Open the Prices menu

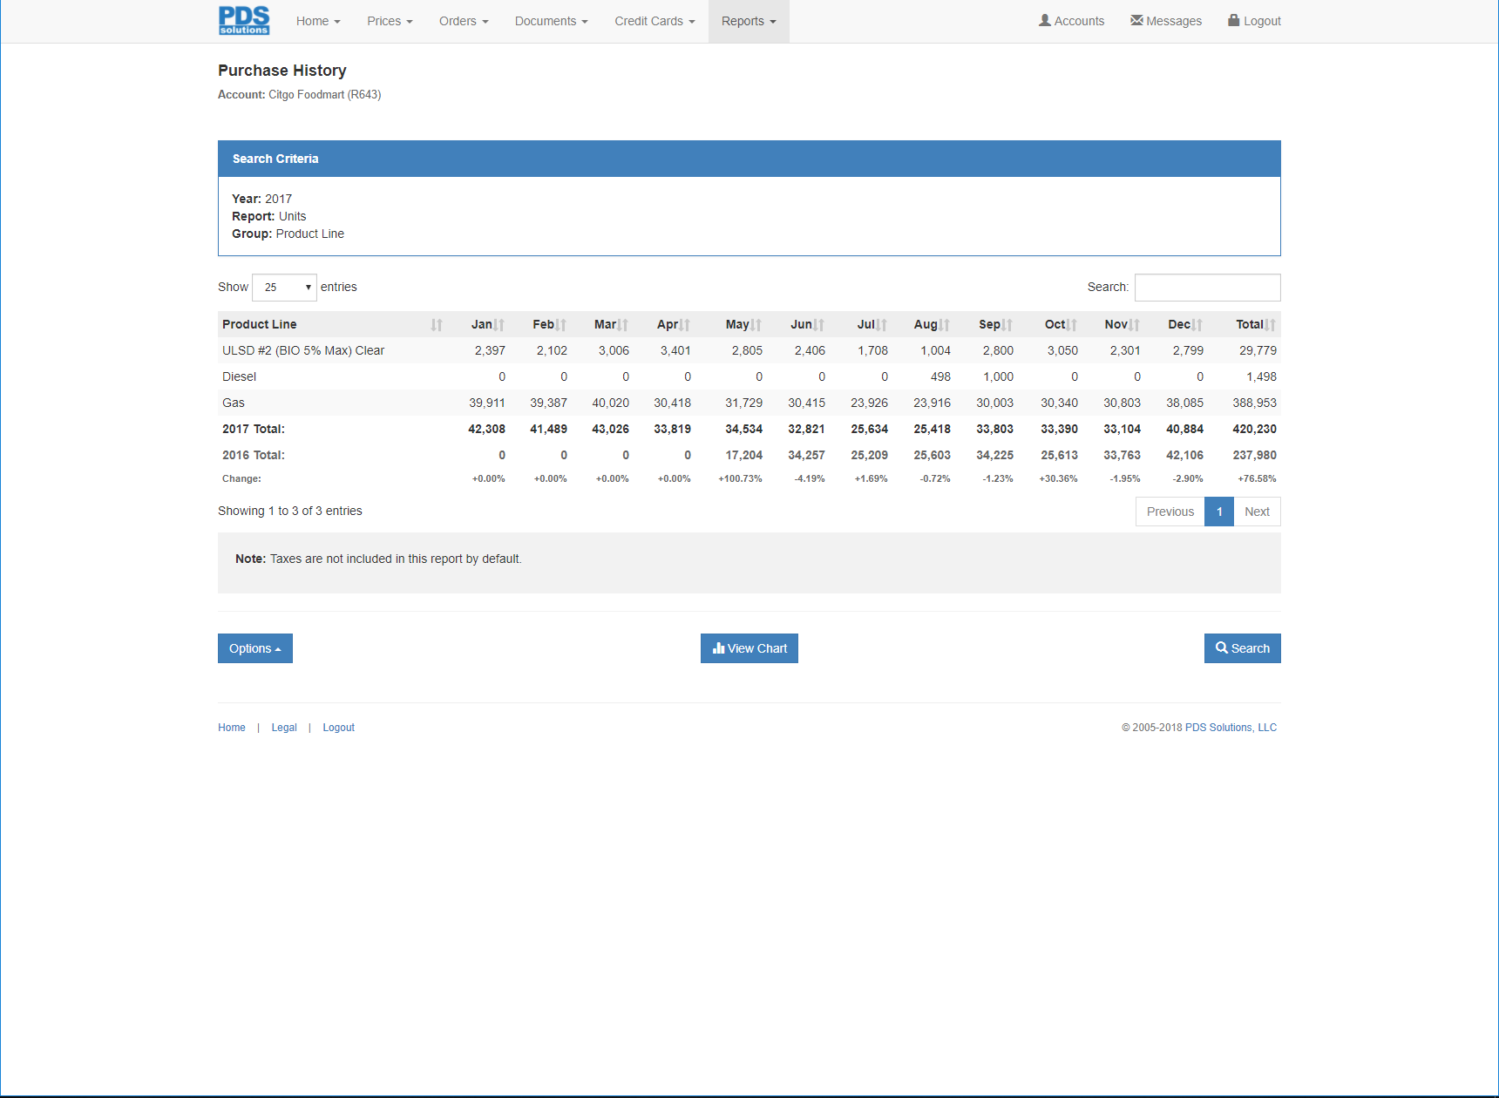pos(390,21)
